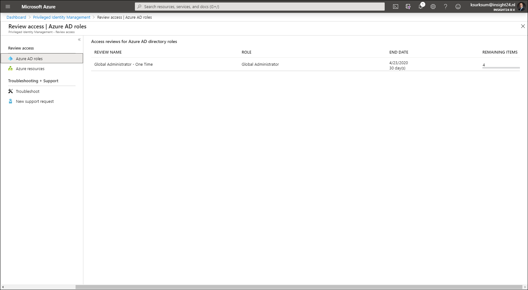This screenshot has height=290, width=528.
Task: Open account menu via profile picture
Action: [x=521, y=7]
